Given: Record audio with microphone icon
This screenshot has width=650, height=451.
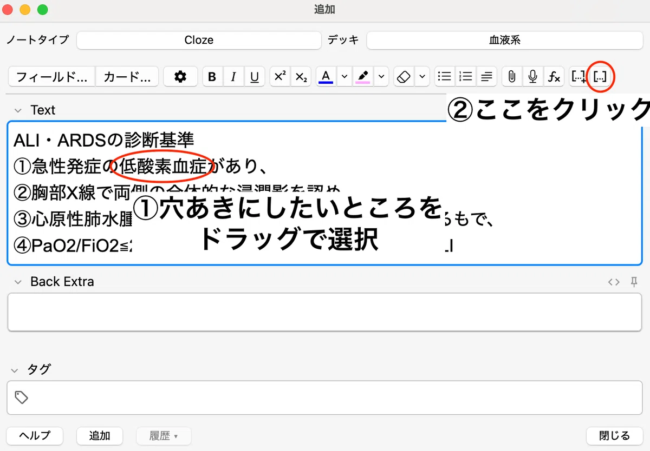Looking at the screenshot, I should [x=532, y=77].
